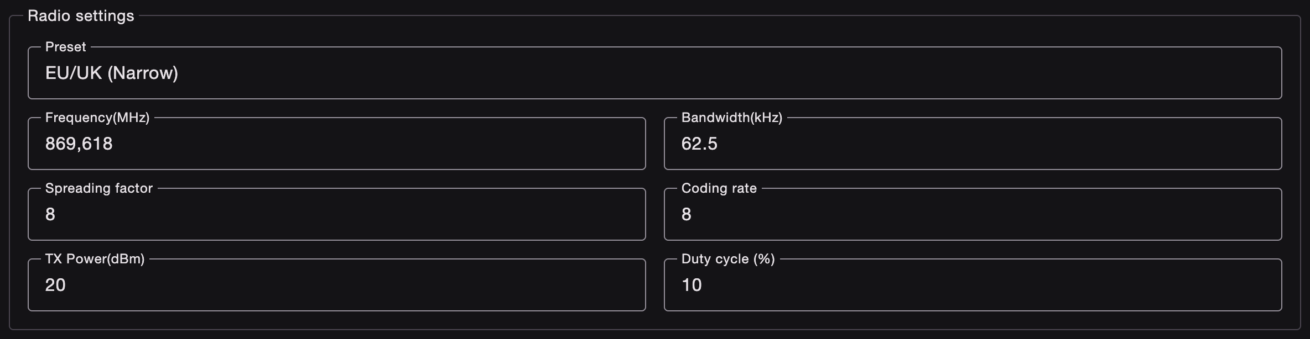Focus the Spreading factor field
The image size is (1310, 339).
[x=337, y=214]
